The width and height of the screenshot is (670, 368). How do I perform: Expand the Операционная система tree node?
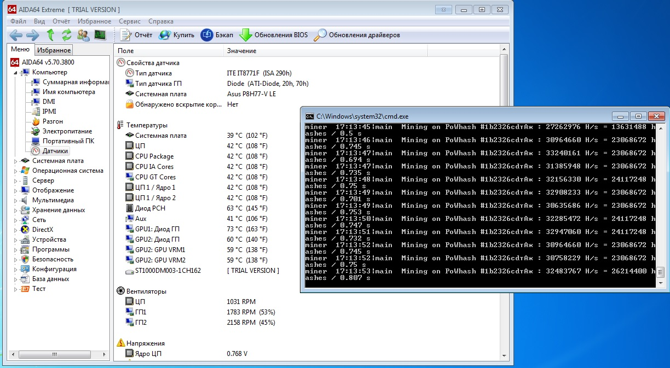tap(16, 171)
